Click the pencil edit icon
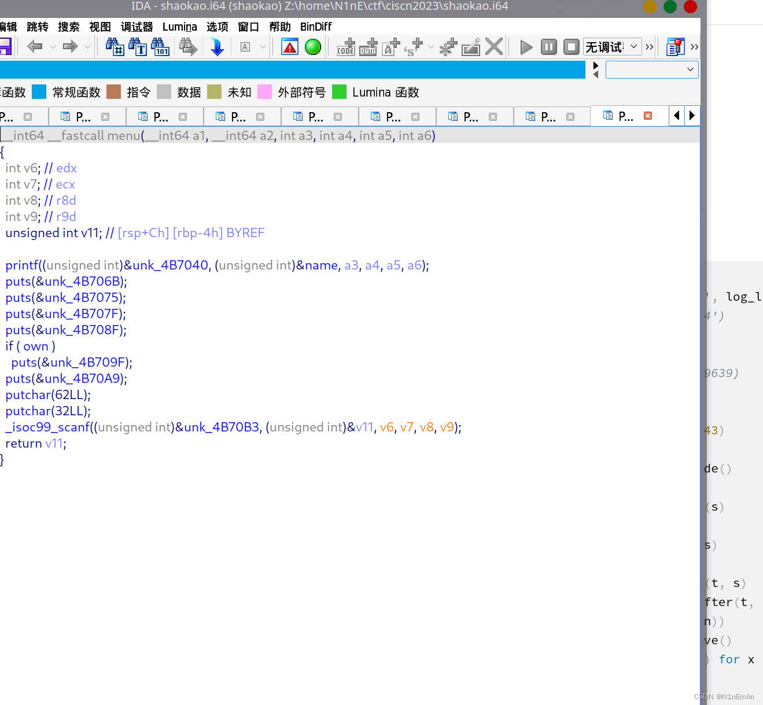763x705 pixels. 471,46
